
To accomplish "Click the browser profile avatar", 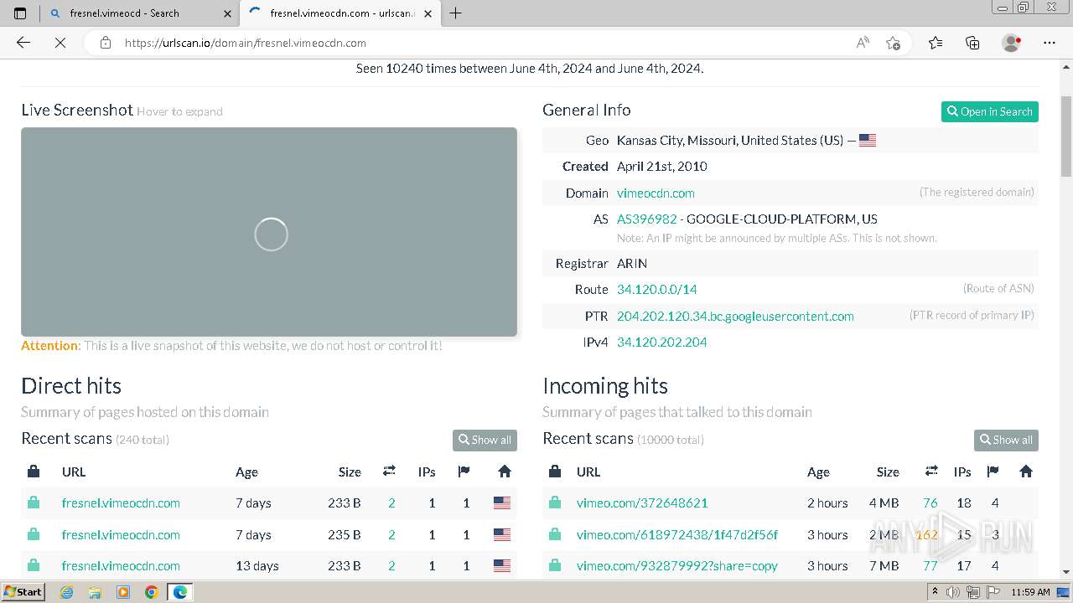I will pyautogui.click(x=1011, y=43).
